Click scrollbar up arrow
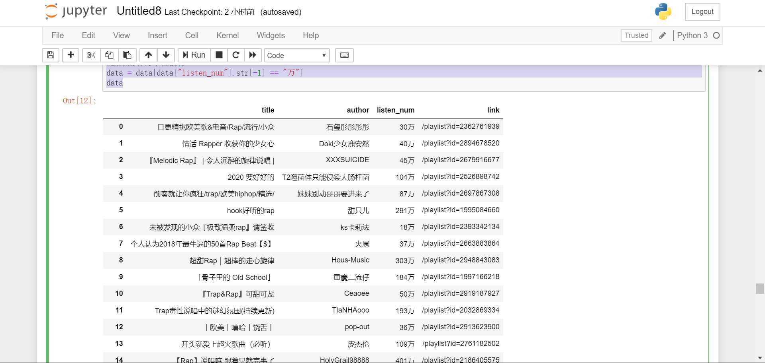 [x=760, y=70]
